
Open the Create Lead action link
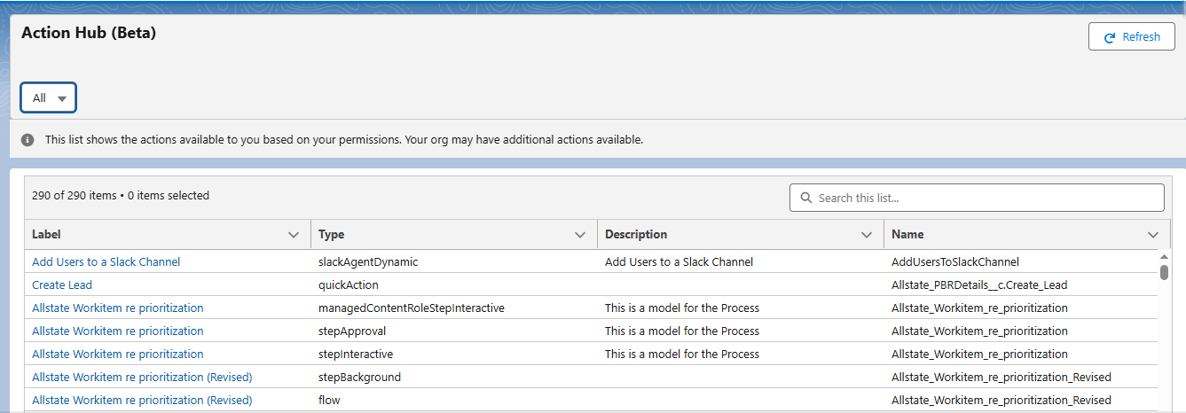(62, 285)
